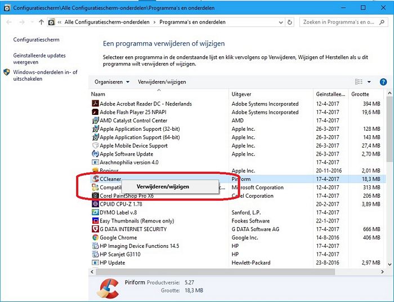Open the Configuratiescherm link in sidebar
The width and height of the screenshot is (394, 302).
(36, 40)
